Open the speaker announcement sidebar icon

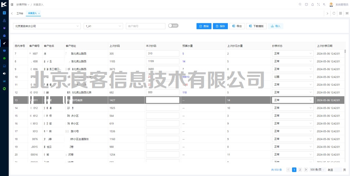4,73
